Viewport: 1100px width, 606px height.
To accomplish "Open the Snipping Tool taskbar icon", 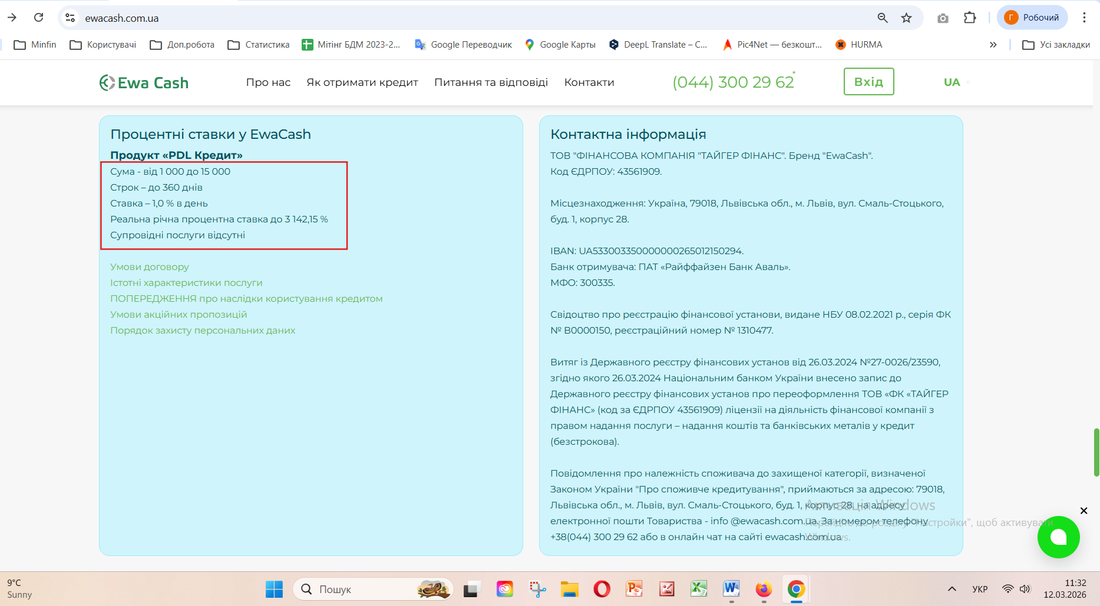I will [x=537, y=589].
